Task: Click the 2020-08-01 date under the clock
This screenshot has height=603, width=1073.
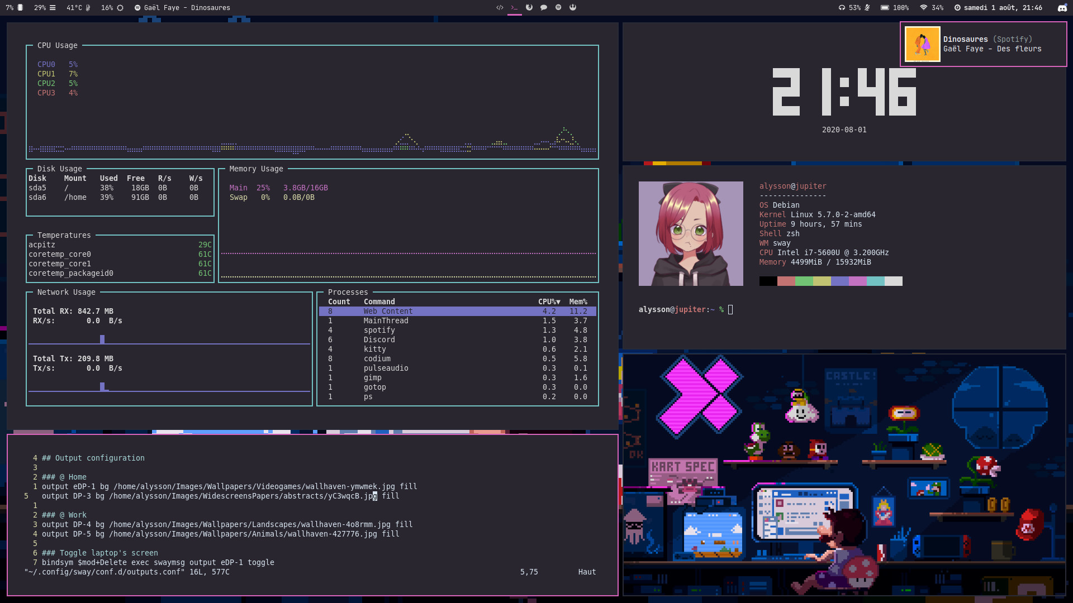Action: point(844,130)
